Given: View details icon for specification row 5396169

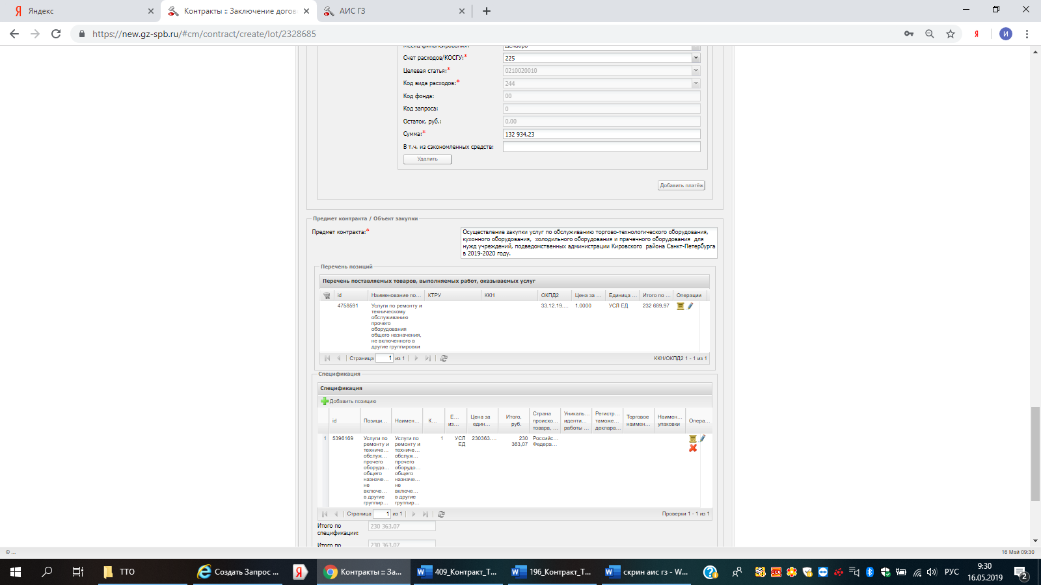Looking at the screenshot, I should pos(693,439).
